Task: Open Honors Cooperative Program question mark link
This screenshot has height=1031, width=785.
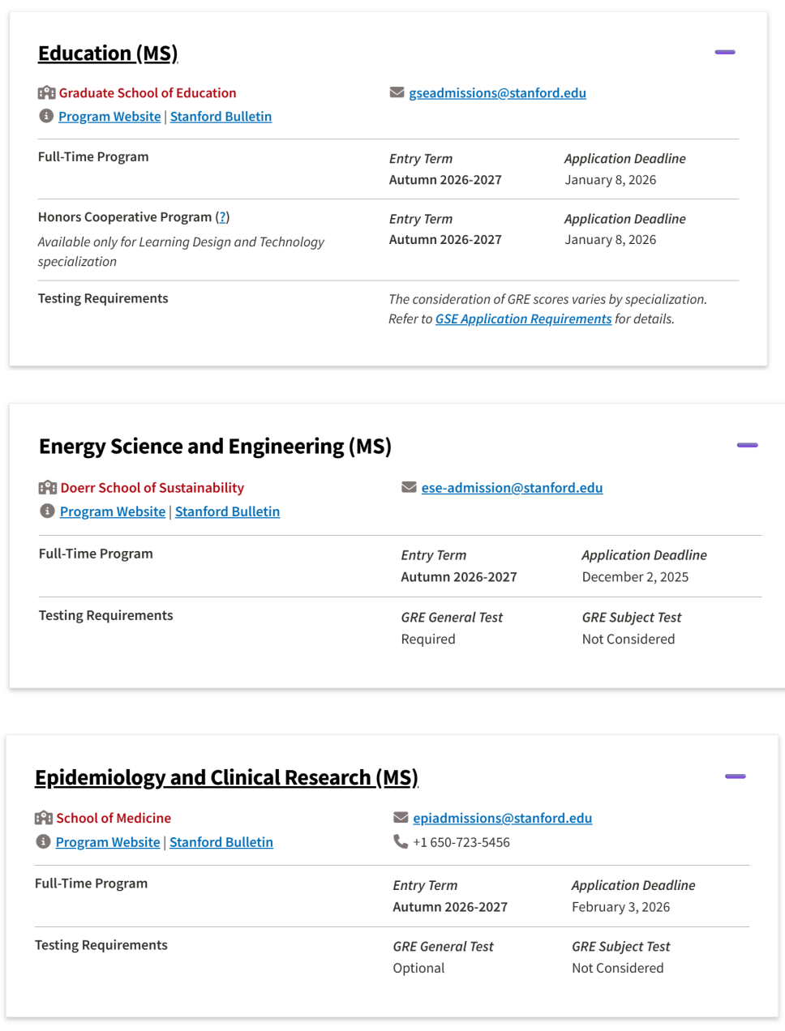Action: [x=223, y=217]
